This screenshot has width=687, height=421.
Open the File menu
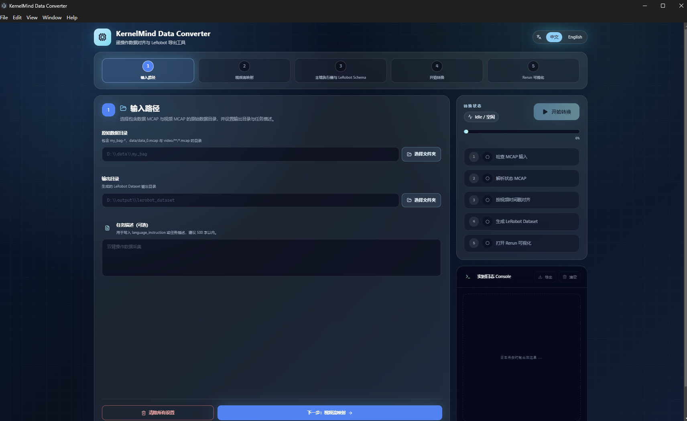point(4,17)
